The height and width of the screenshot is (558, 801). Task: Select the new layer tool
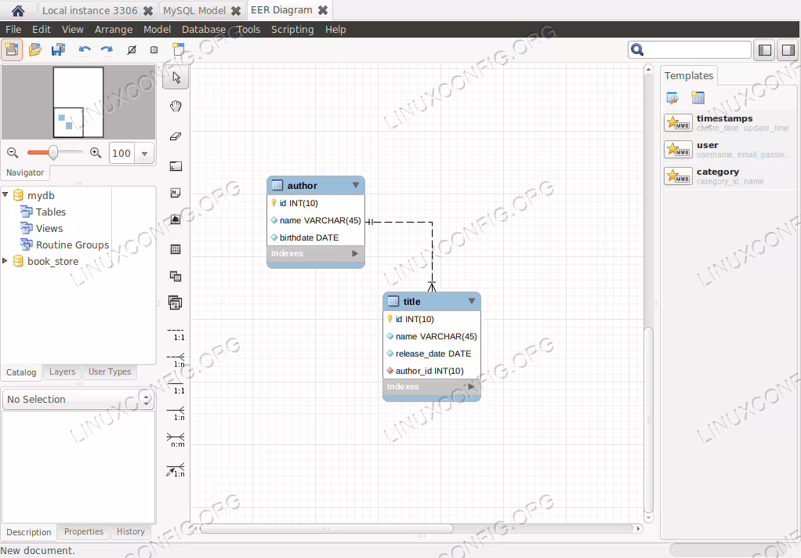[176, 166]
